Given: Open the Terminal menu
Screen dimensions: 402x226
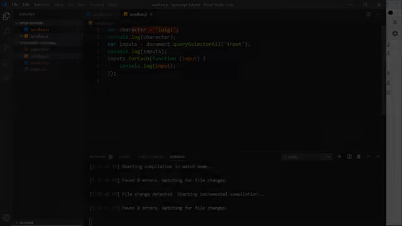Looking at the screenshot, I should 97,4.
